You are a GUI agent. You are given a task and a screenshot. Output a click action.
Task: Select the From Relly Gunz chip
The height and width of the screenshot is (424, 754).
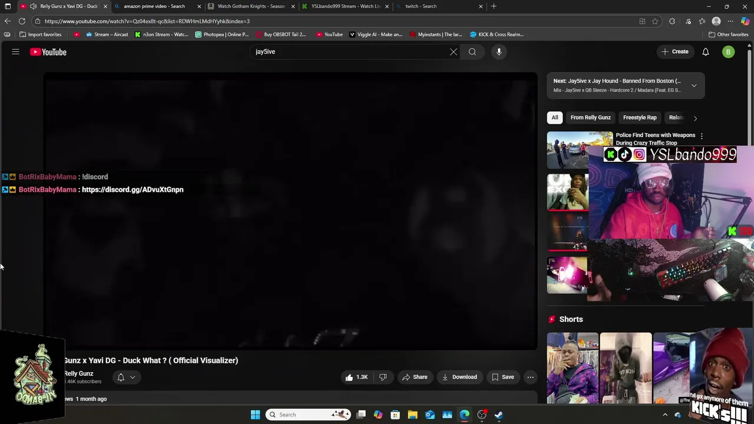click(590, 117)
